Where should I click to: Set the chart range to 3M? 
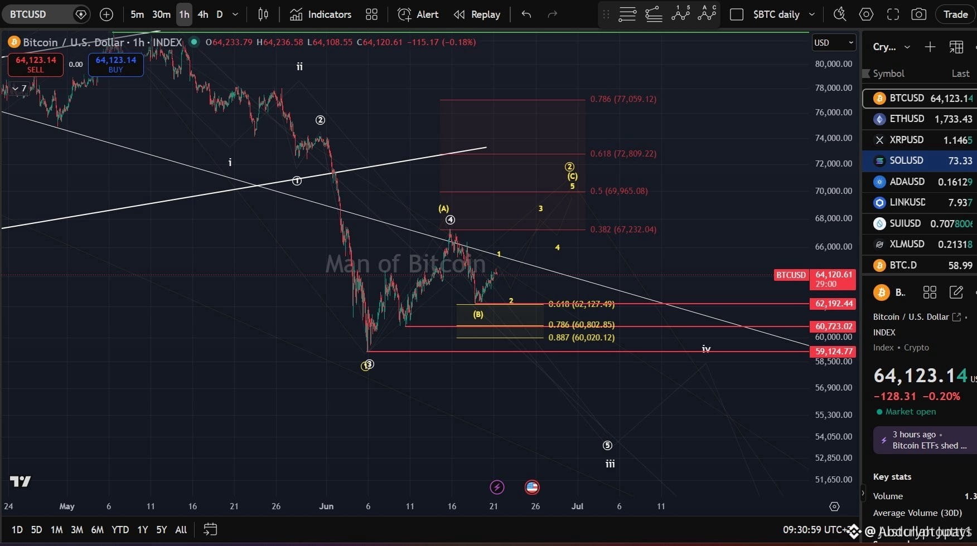point(77,530)
